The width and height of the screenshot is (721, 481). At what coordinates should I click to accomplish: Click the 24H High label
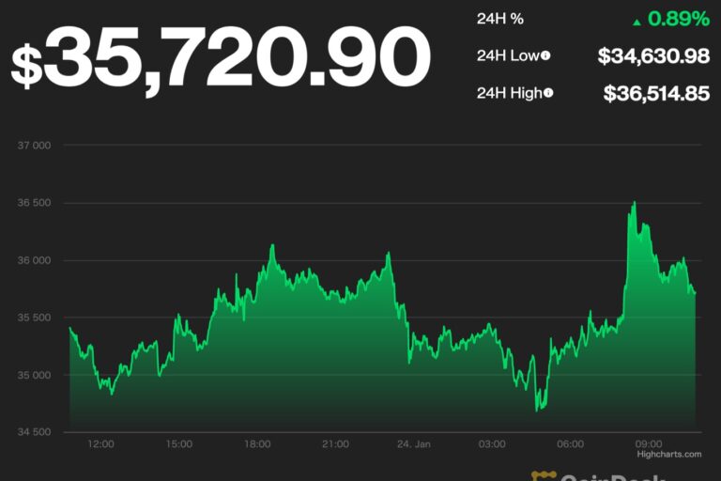click(510, 93)
